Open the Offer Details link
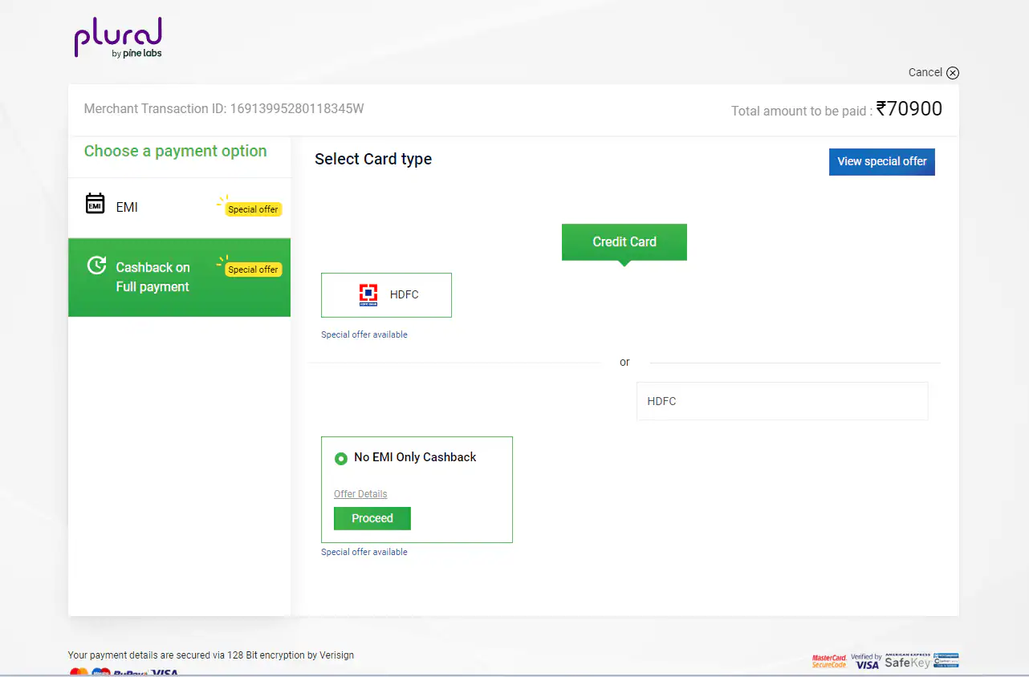The height and width of the screenshot is (677, 1029). pyautogui.click(x=360, y=494)
